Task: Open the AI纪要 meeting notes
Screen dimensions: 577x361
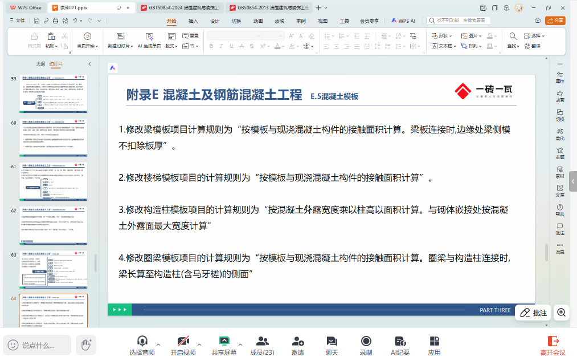Action: click(x=400, y=344)
